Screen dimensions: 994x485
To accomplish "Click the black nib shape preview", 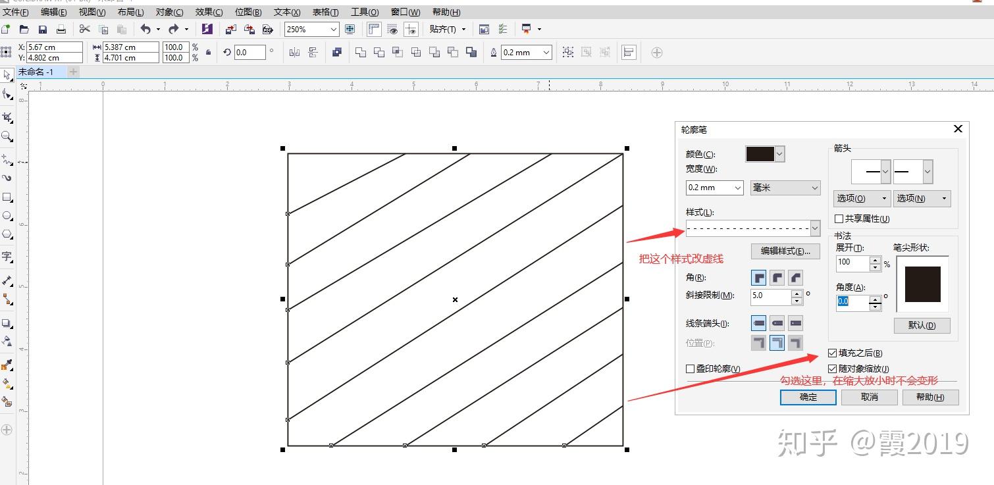I will [923, 284].
